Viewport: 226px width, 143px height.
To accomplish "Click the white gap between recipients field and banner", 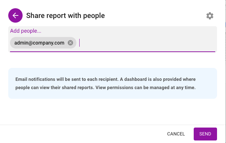I will click(113, 60).
